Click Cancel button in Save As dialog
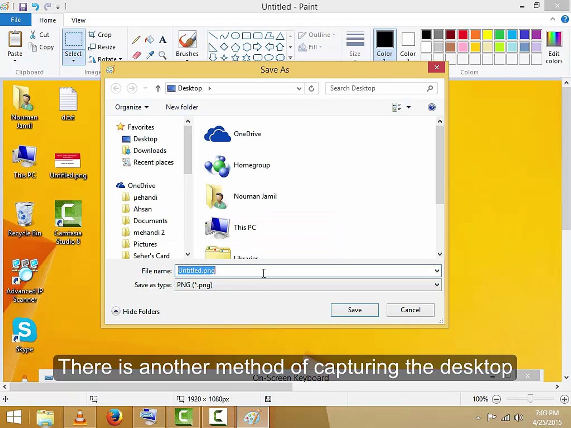The width and height of the screenshot is (571, 428). click(x=410, y=310)
